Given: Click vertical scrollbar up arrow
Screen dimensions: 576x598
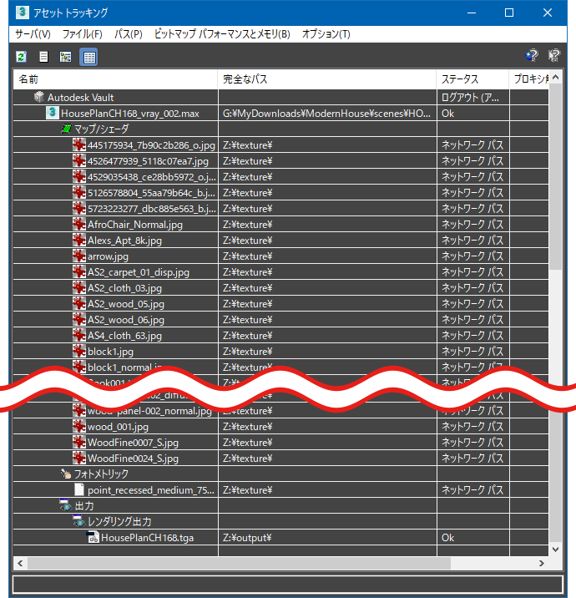Looking at the screenshot, I should (x=555, y=78).
